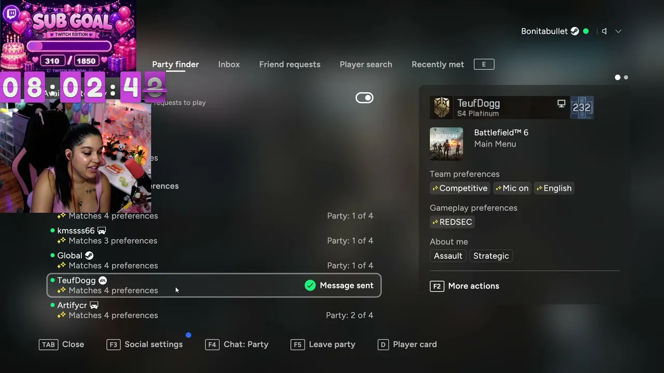Select player Artifycr in the list
The height and width of the screenshot is (373, 664).
click(213, 310)
